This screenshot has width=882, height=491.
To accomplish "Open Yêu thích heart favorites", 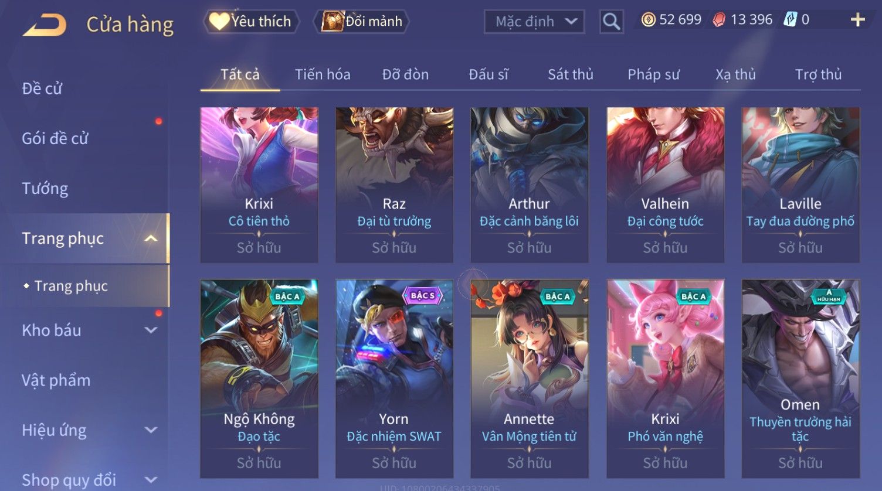I will pyautogui.click(x=251, y=22).
